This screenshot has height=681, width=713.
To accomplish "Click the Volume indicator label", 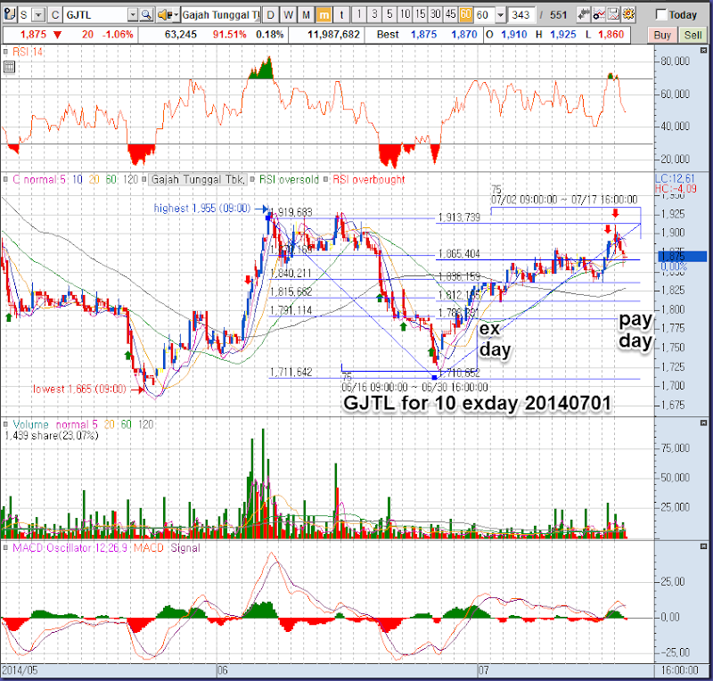I will pyautogui.click(x=30, y=424).
